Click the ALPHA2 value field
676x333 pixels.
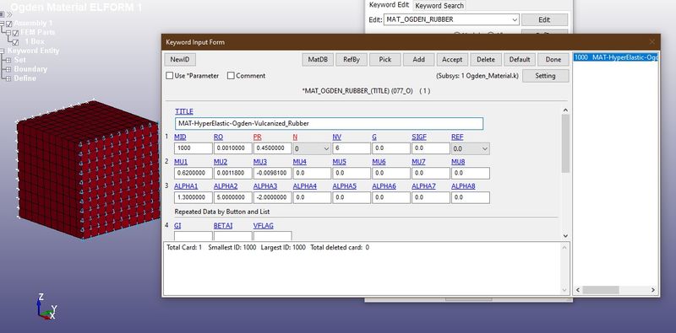[233, 197]
